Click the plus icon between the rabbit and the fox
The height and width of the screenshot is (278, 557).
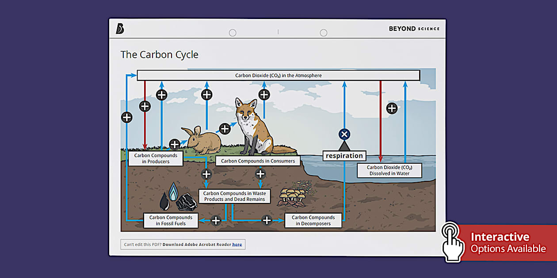pos(225,128)
